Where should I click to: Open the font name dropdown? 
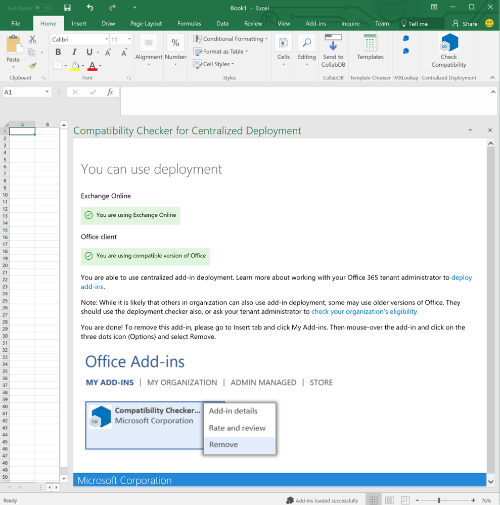(x=107, y=39)
